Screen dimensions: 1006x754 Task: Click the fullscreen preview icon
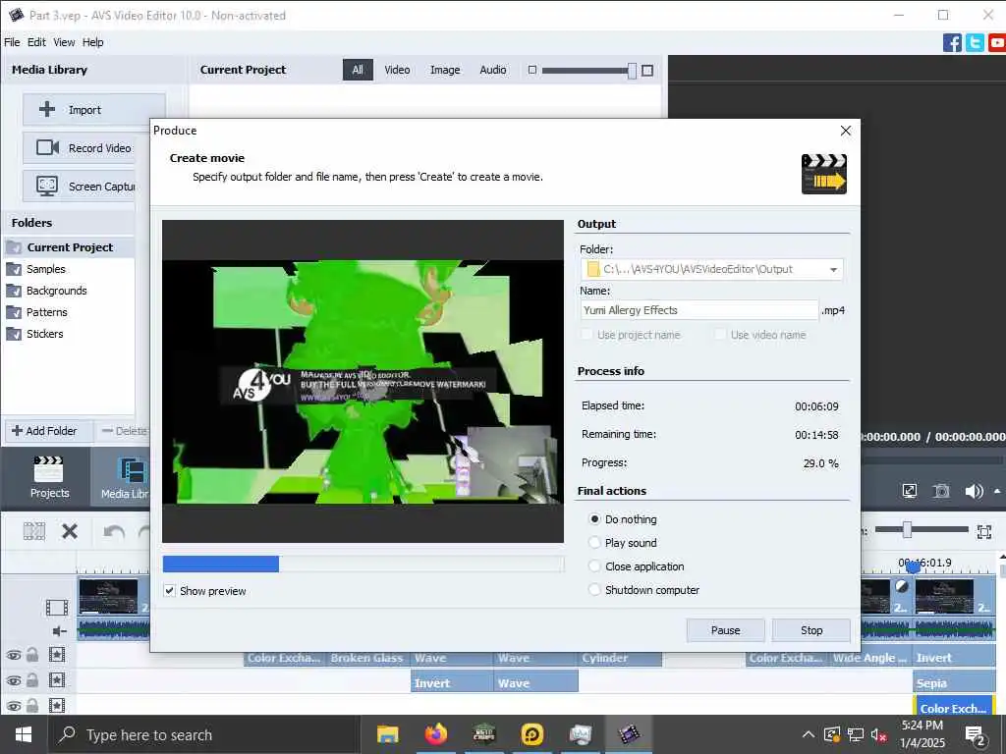[910, 491]
